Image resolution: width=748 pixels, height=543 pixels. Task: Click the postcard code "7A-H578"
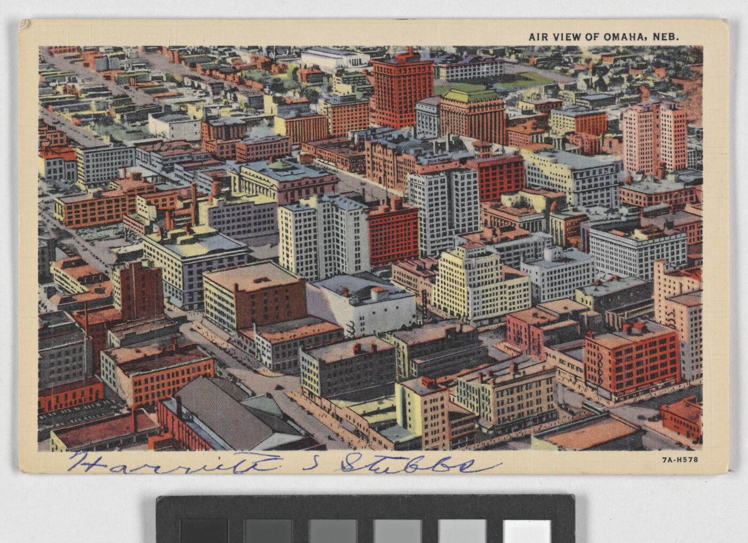(680, 460)
